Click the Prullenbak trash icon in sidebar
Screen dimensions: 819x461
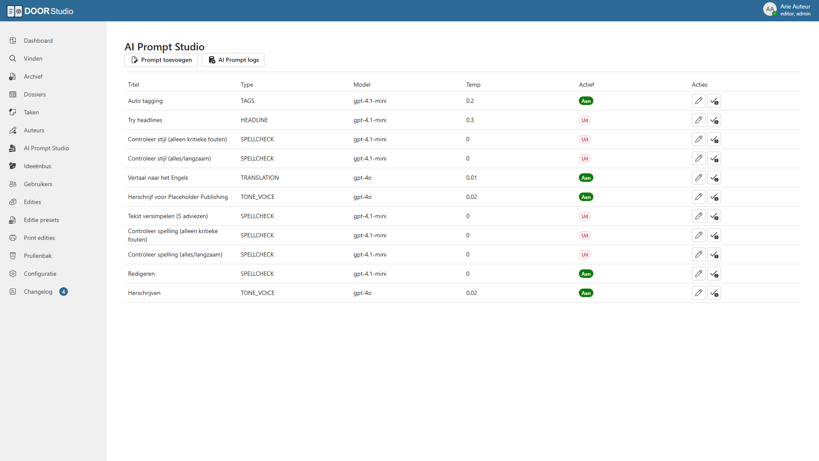(13, 256)
